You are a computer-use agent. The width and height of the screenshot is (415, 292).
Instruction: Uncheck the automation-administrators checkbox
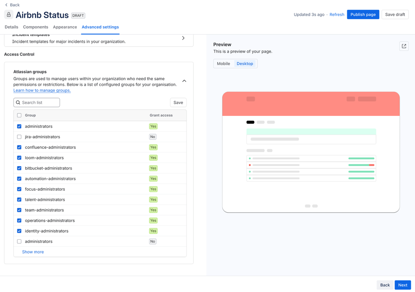pos(20,179)
